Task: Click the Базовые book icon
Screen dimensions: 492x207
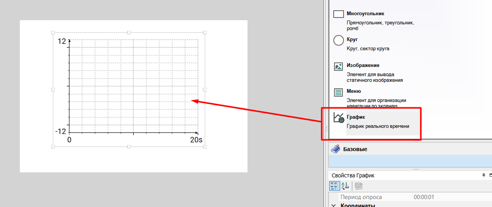Action: pos(335,149)
